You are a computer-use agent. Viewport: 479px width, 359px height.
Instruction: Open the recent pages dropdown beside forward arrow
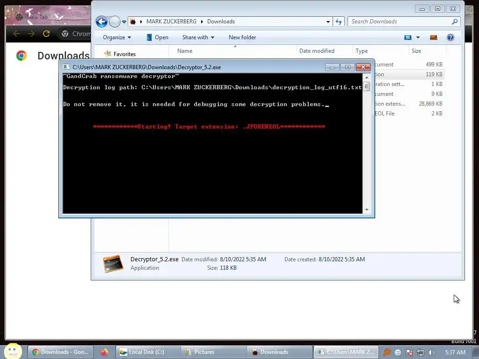(x=124, y=22)
